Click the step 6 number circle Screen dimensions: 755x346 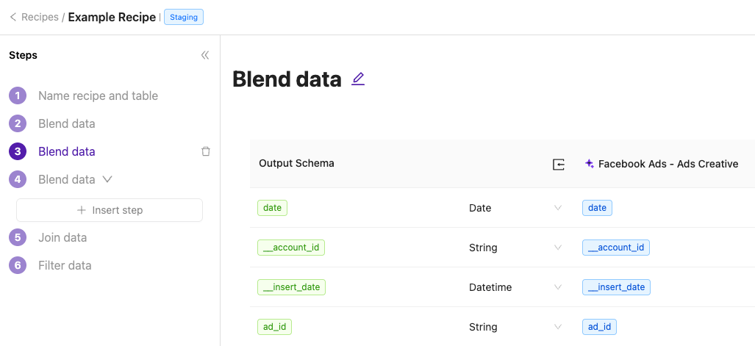[18, 265]
